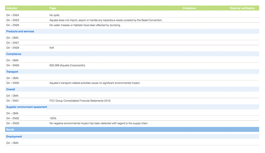Click the N/A value for G4 – EN28
This screenshot has height=153, width=265.
pyautogui.click(x=52, y=48)
